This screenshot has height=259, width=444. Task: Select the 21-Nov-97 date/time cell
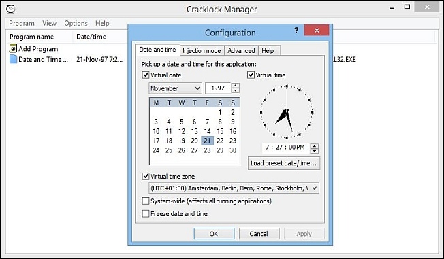(x=99, y=60)
